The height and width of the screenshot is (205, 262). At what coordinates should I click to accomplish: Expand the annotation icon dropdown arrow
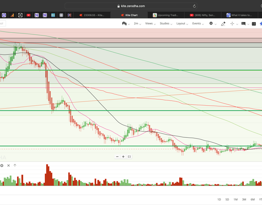[x=248, y=24]
